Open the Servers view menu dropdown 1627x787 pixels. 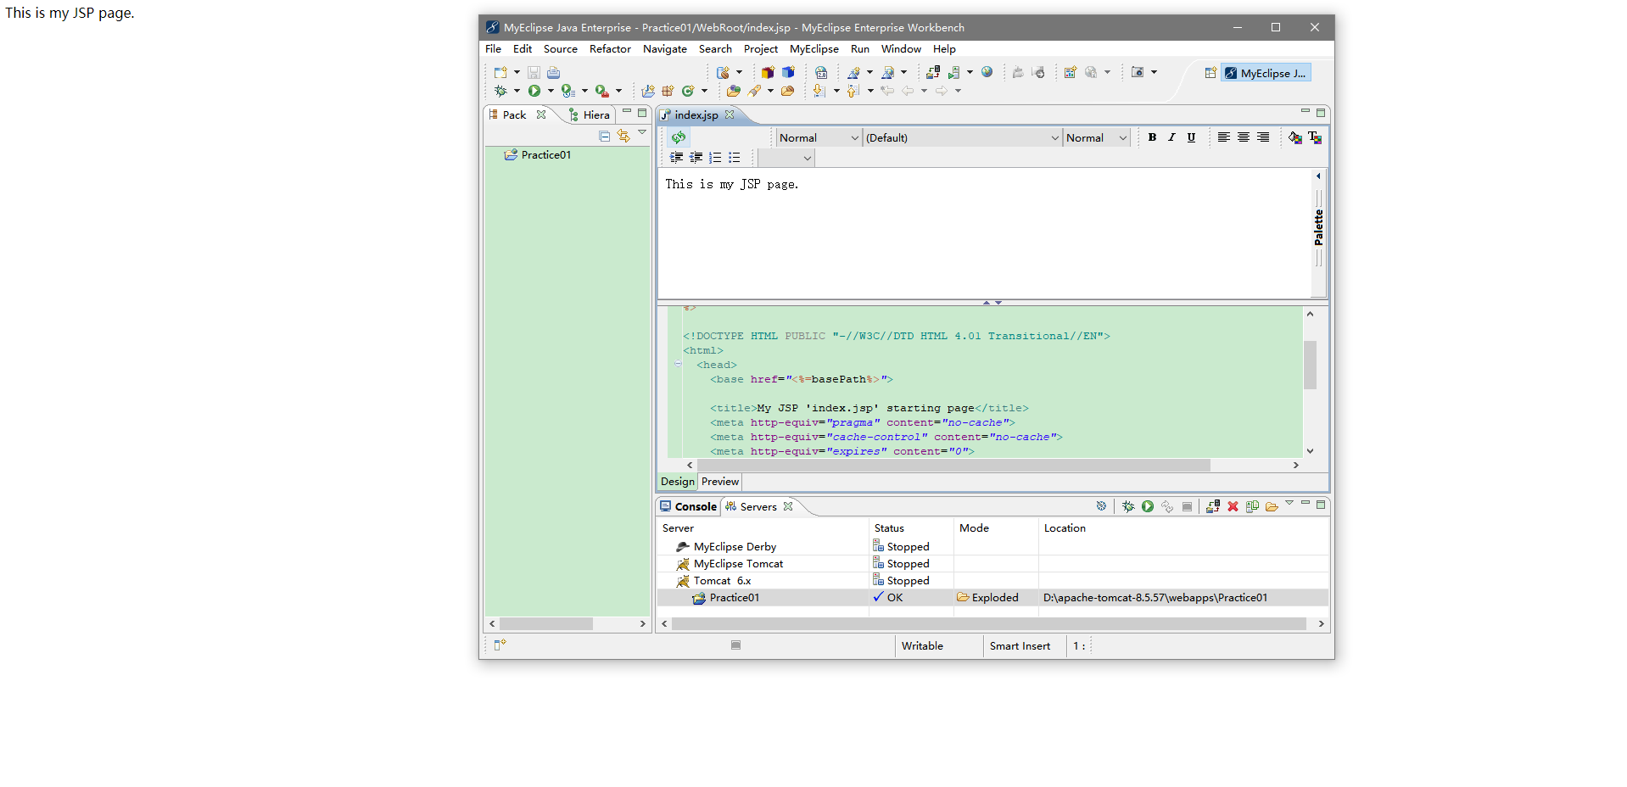(x=1289, y=502)
